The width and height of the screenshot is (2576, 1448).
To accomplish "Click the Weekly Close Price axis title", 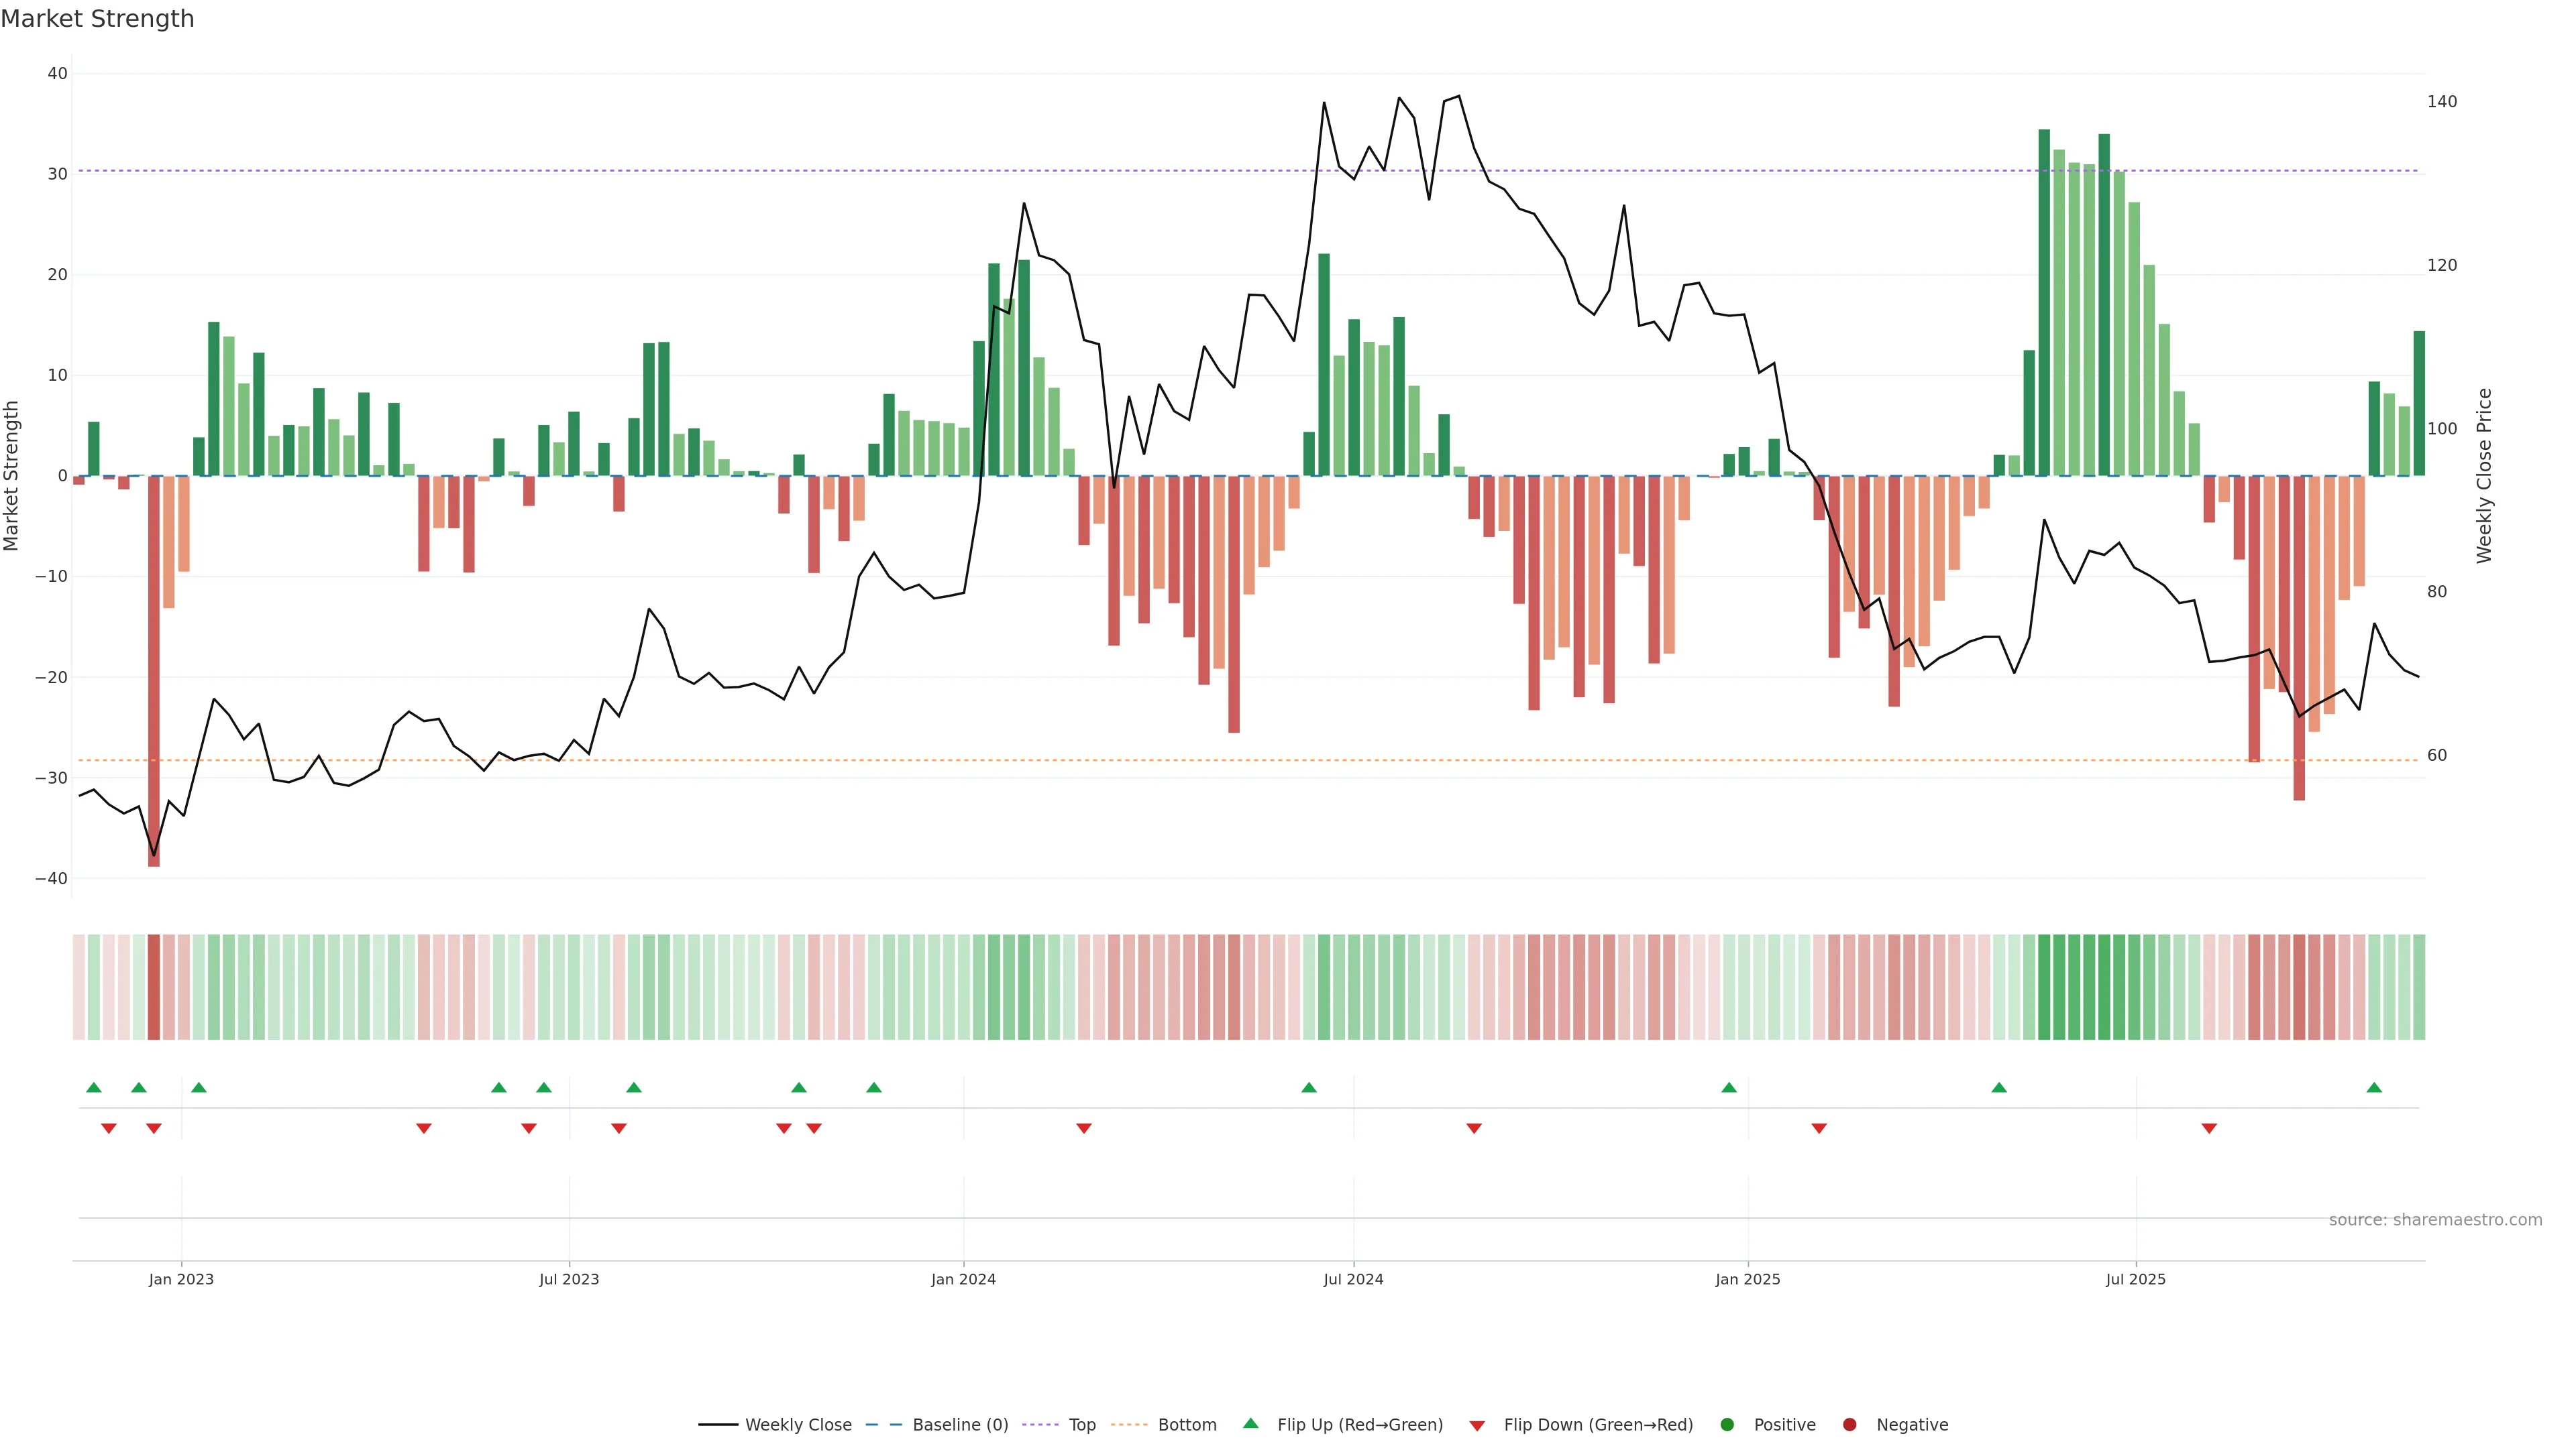I will (x=2484, y=476).
